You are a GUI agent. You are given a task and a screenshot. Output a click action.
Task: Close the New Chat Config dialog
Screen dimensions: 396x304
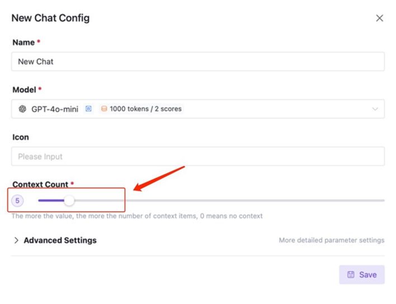click(x=379, y=18)
